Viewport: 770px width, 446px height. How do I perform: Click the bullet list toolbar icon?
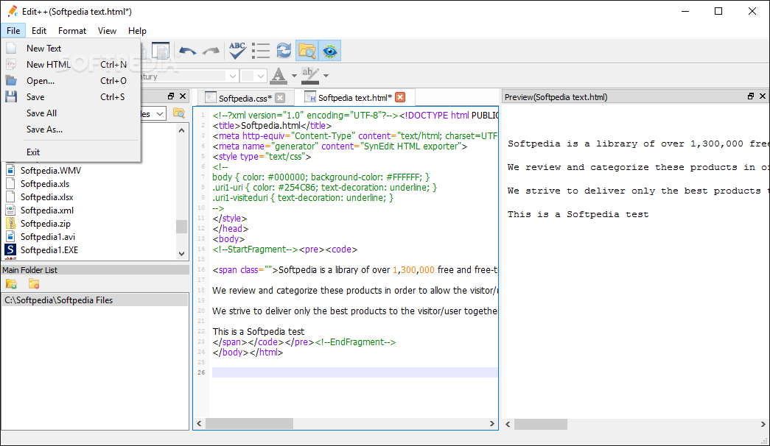tap(261, 51)
